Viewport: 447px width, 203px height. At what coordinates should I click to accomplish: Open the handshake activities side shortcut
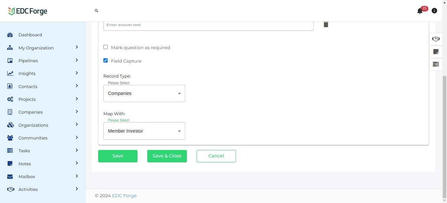tap(436, 39)
